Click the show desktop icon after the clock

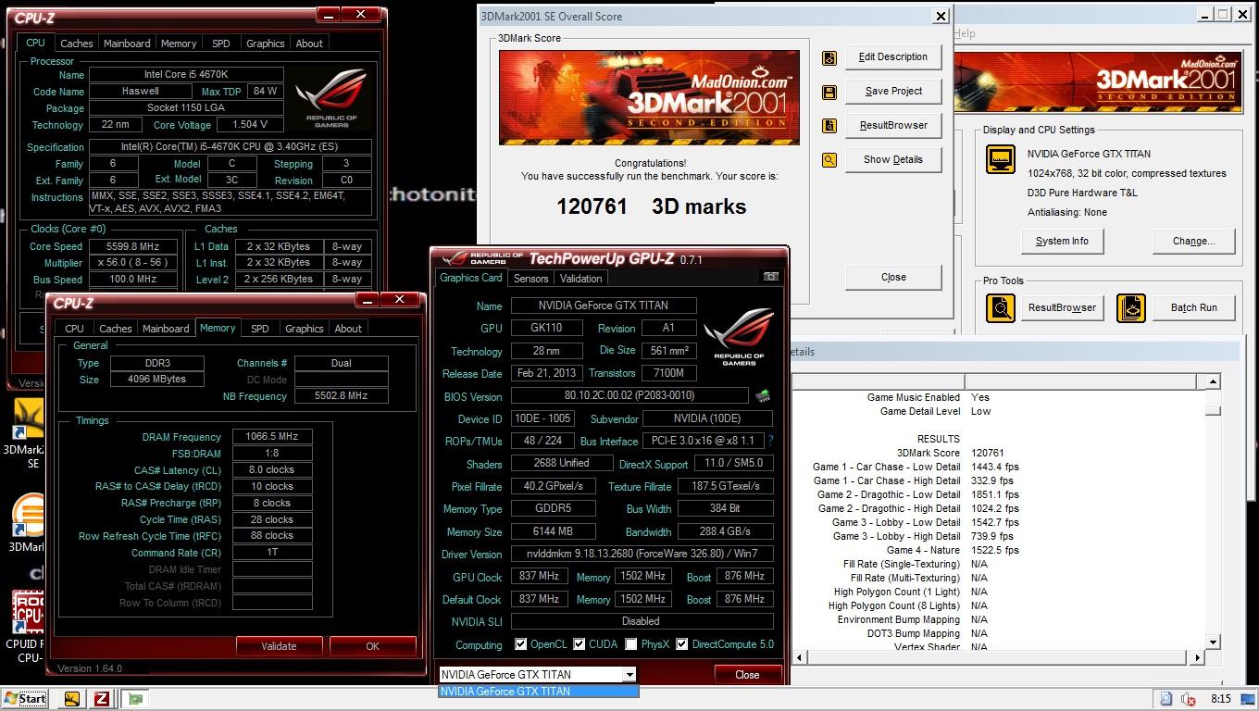coord(1250,699)
